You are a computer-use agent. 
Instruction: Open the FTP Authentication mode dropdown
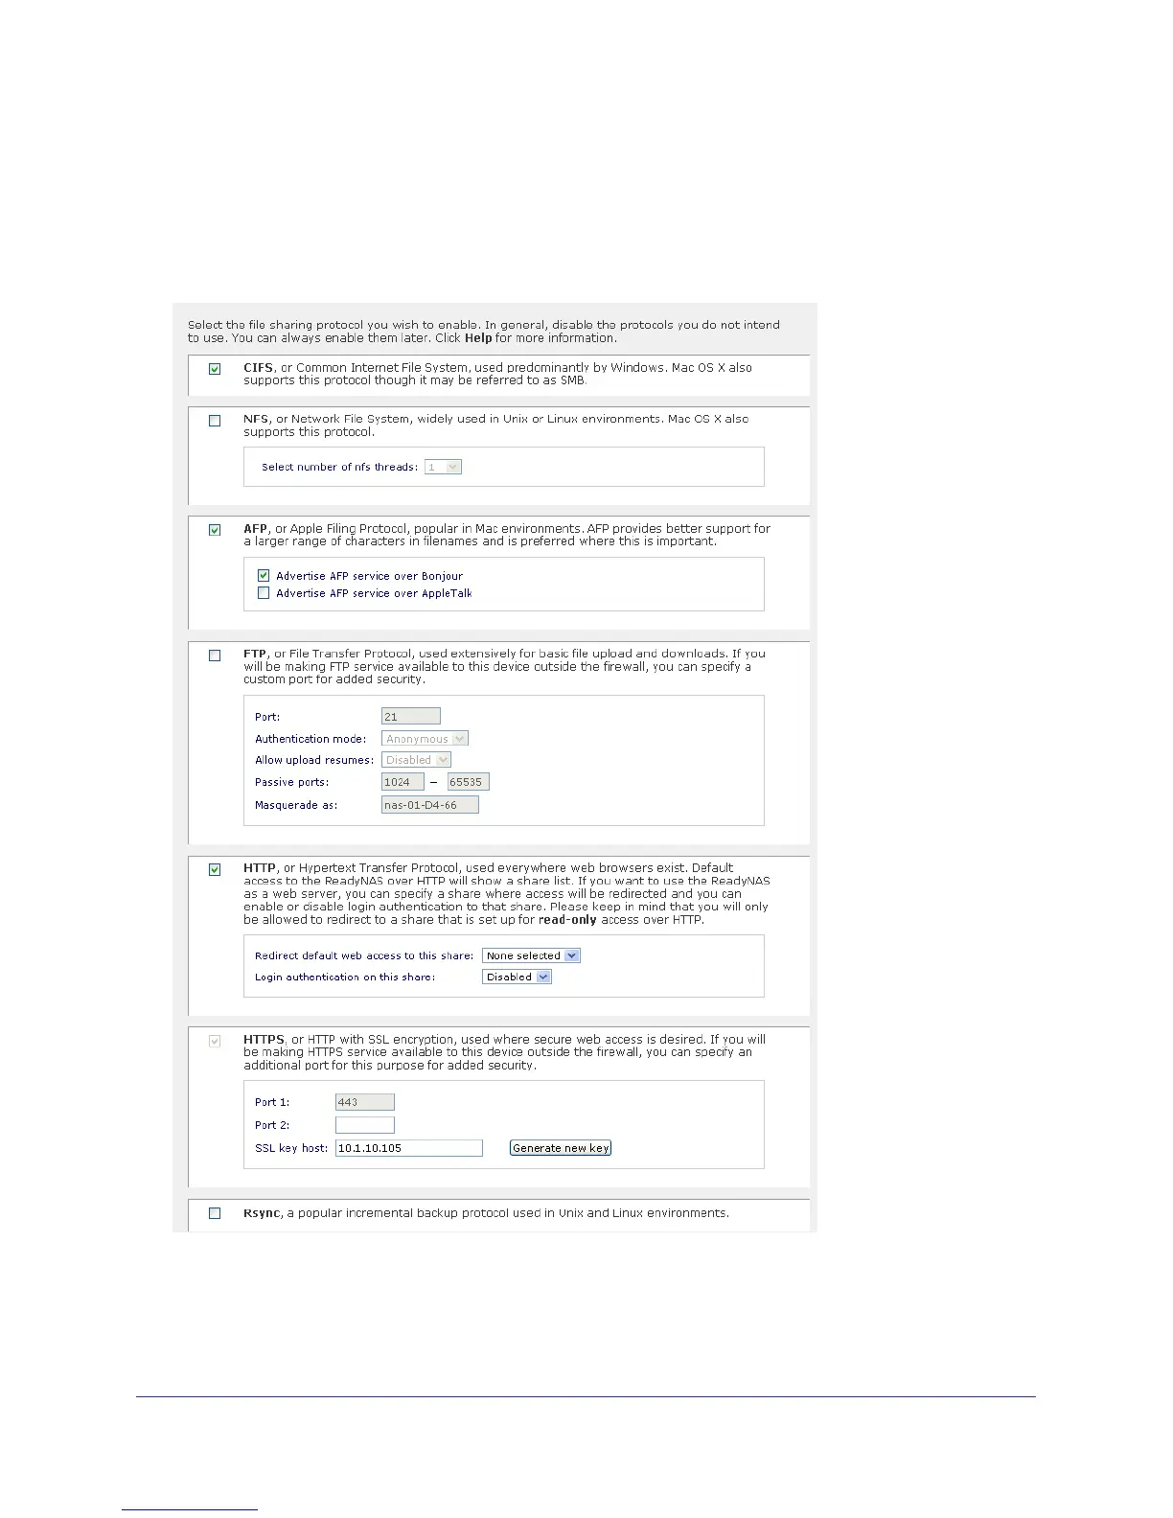pos(425,739)
